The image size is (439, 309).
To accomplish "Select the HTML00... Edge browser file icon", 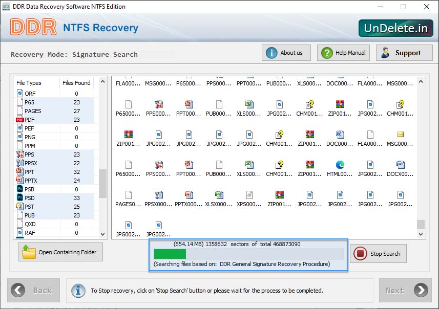I will (340, 165).
